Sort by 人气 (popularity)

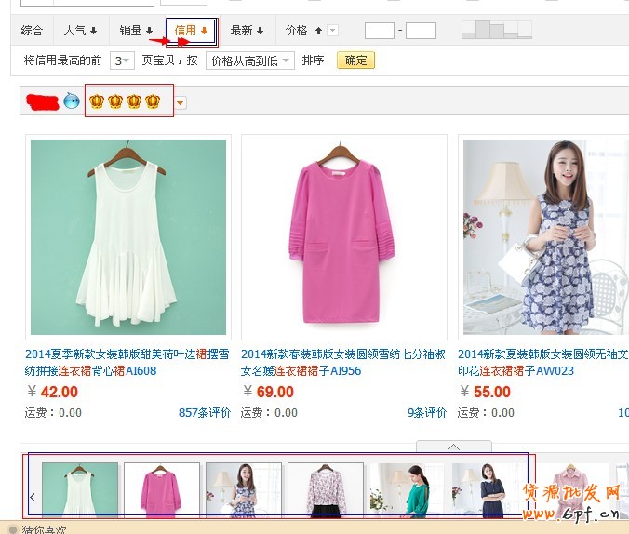point(80,31)
